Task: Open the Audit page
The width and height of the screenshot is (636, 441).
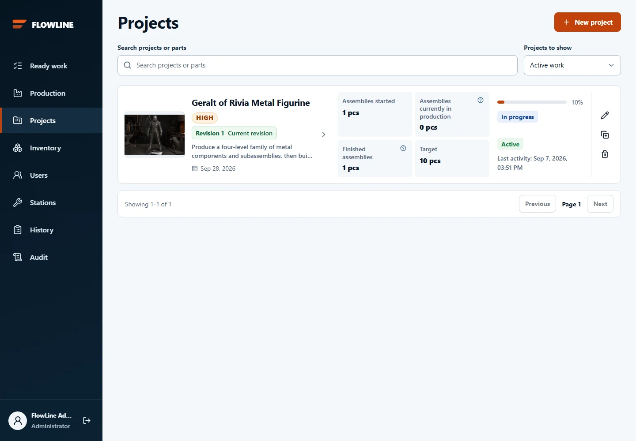Action: [51, 257]
